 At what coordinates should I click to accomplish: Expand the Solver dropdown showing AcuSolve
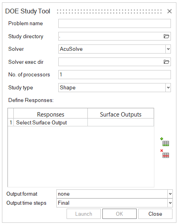click(168, 49)
